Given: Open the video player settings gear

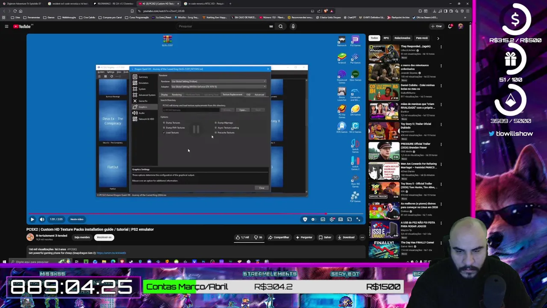Looking at the screenshot, I should pyautogui.click(x=332, y=219).
